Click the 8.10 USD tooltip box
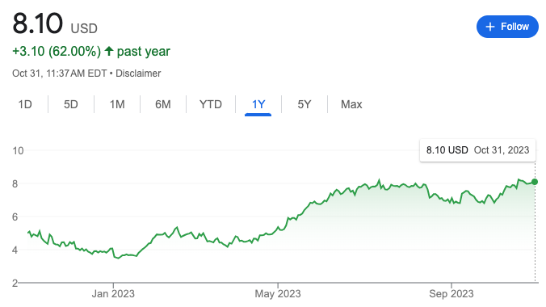 (478, 150)
